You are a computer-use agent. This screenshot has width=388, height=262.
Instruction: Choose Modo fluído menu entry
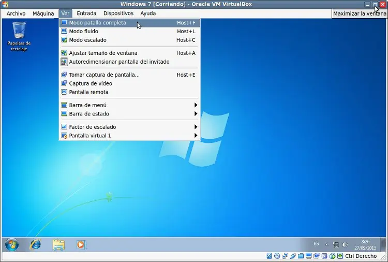pyautogui.click(x=130, y=32)
